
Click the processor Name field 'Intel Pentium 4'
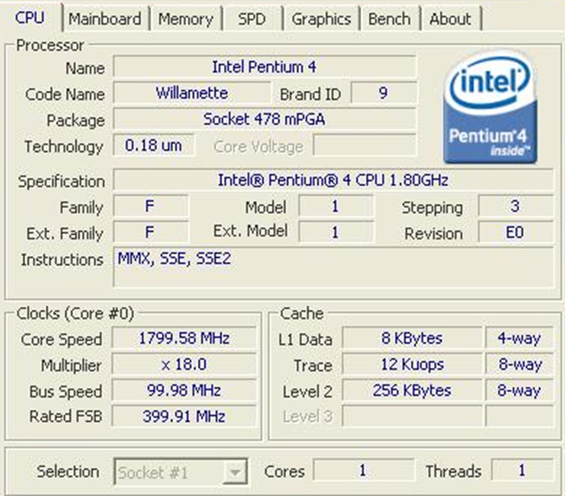(x=264, y=66)
